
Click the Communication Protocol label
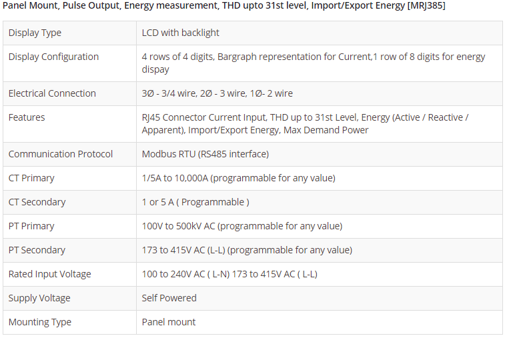(61, 154)
